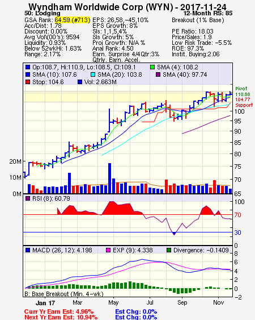Viewport: 255px width, 320px height.
Task: Click the green SMA (4) legend swatch
Action: click(152, 67)
